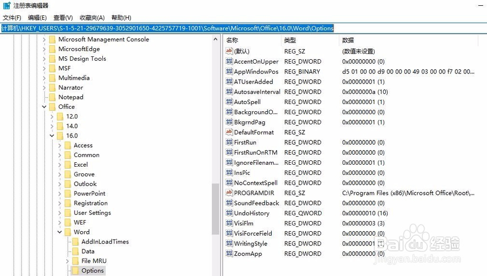Click the AccentOnUpper DWORD icon
Viewport: 487px width, 276px height.
[x=229, y=61]
